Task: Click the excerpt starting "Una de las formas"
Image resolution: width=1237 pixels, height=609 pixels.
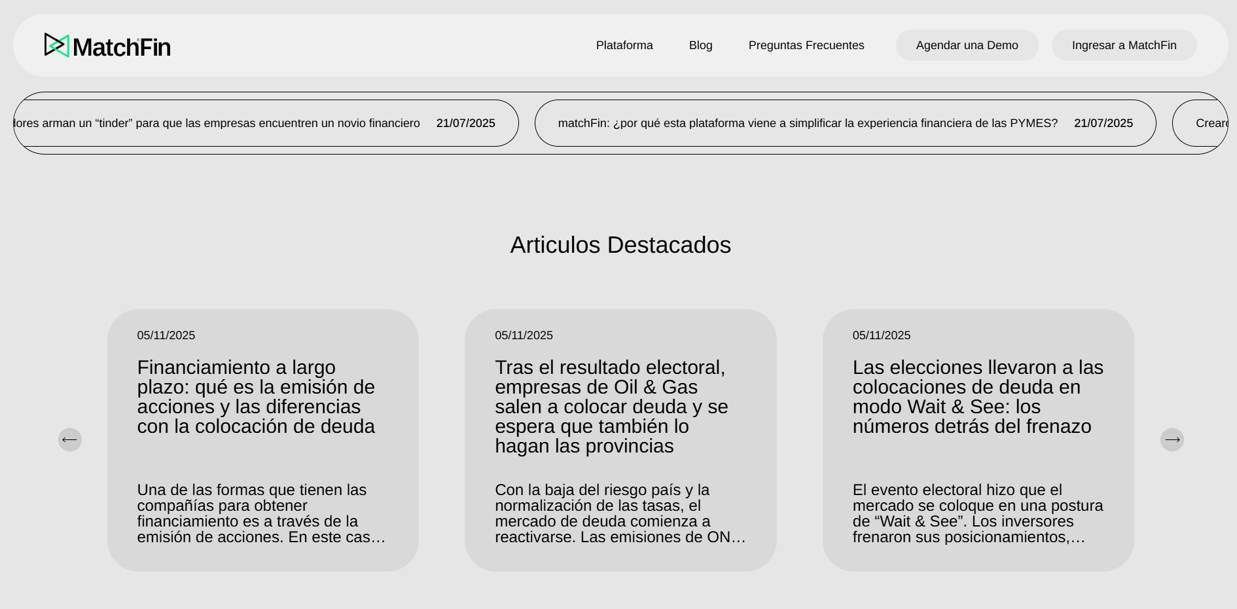Action: (261, 513)
